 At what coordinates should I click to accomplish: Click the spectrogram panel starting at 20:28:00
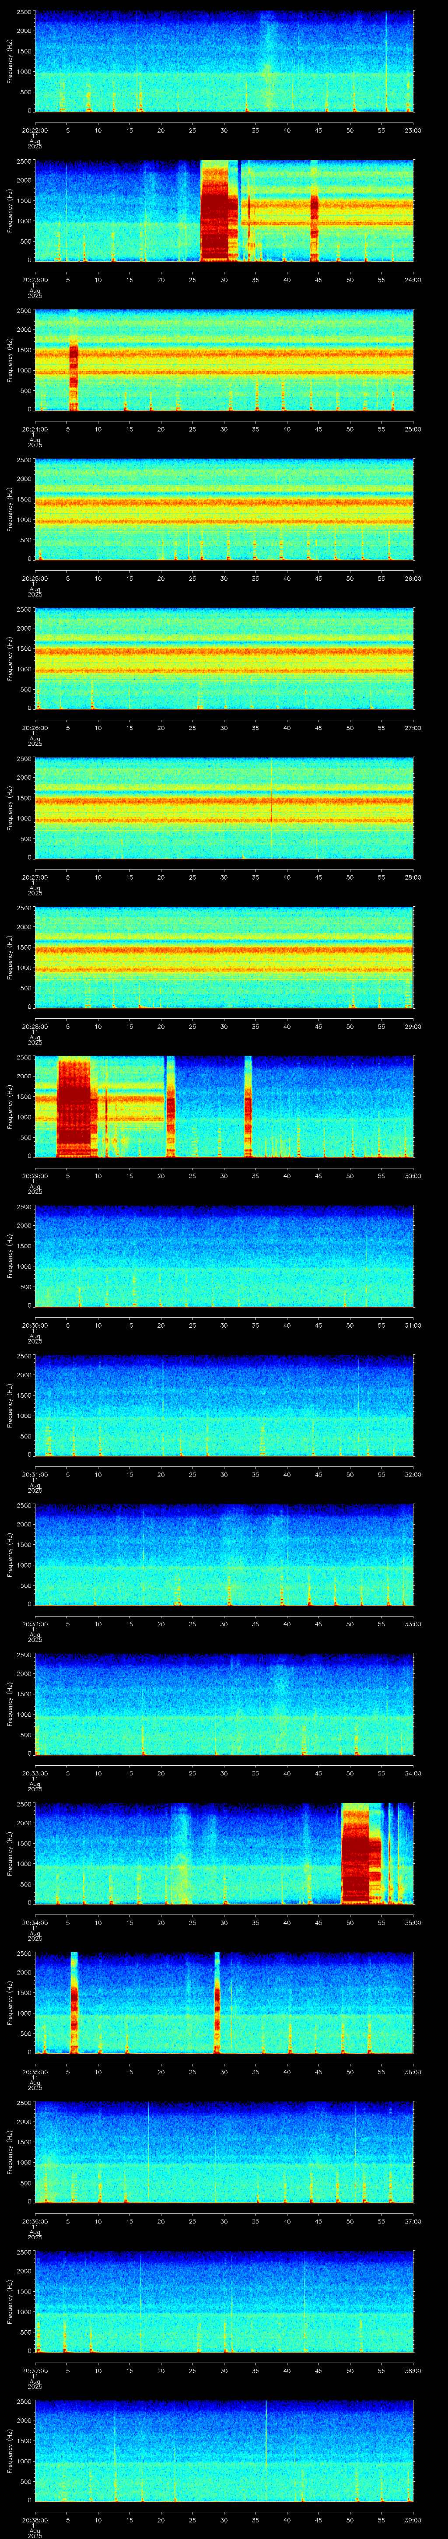click(x=224, y=957)
